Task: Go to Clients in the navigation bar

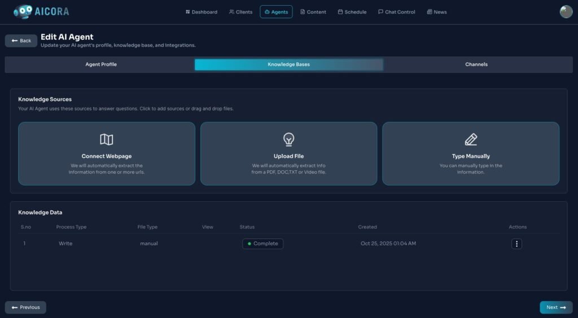Action: 240,12
